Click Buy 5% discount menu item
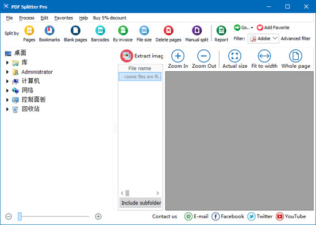Viewport: 316px width, 225px height. pos(109,18)
